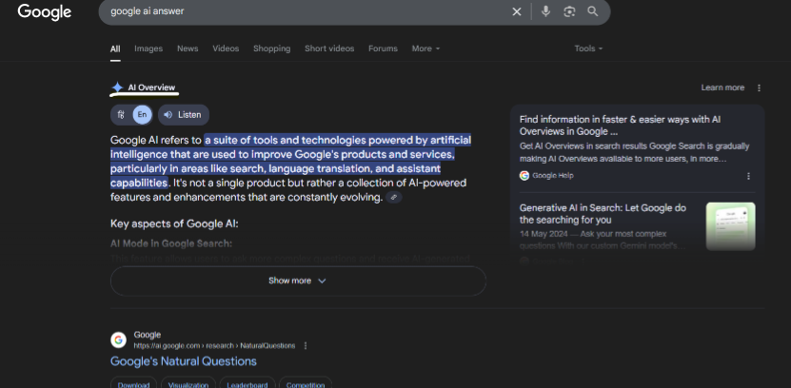Open the Tools dropdown
This screenshot has height=388, width=791.
pos(588,48)
